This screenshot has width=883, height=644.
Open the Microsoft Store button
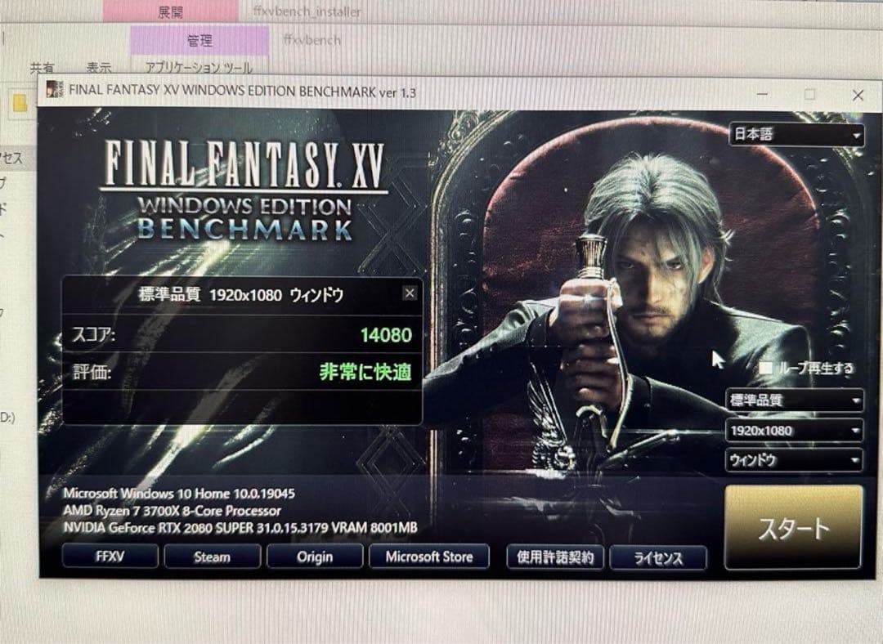point(428,557)
